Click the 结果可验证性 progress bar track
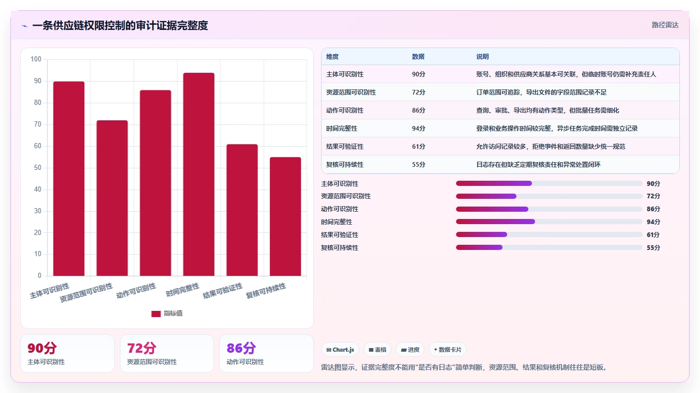 549,234
